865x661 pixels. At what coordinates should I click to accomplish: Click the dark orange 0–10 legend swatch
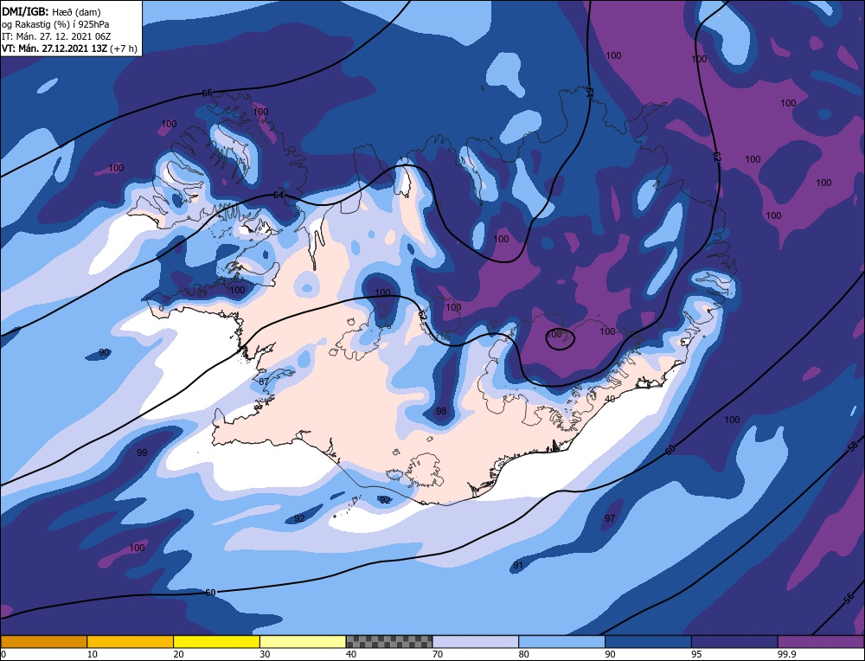tap(43, 642)
